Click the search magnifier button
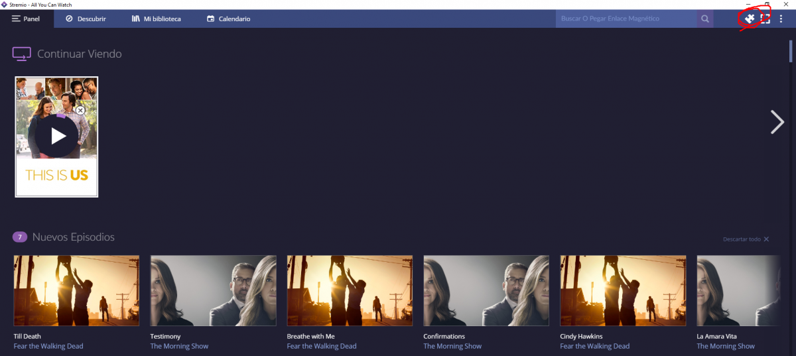The image size is (796, 356). coord(705,19)
